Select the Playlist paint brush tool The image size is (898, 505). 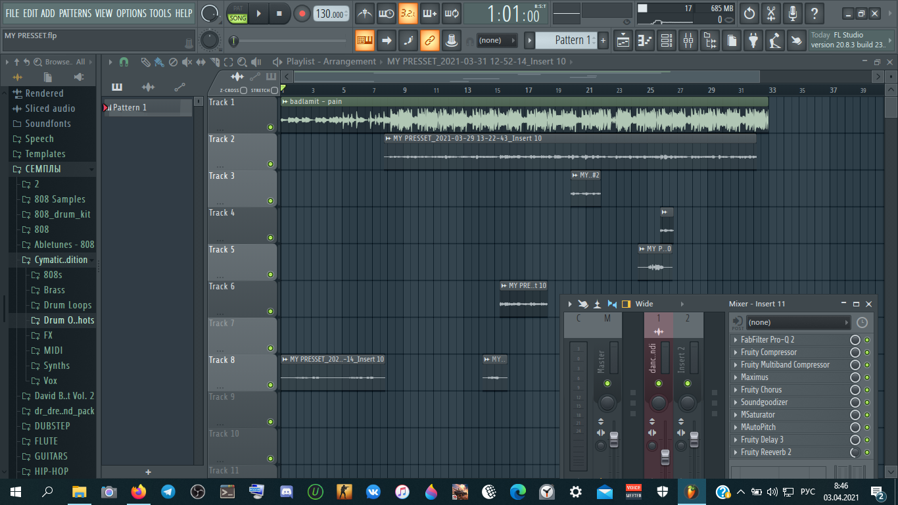[x=159, y=62]
